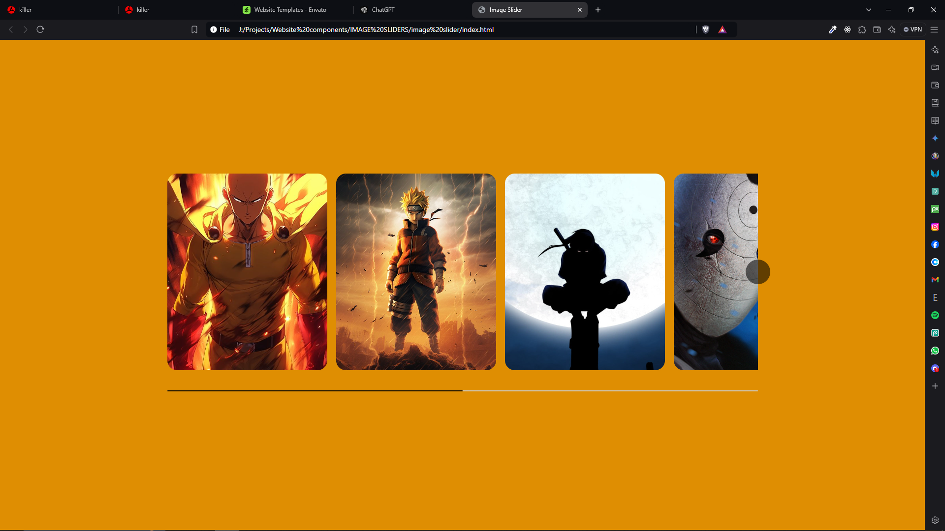Viewport: 945px width, 531px height.
Task: Open Gmail from the sidebar
Action: pos(935,280)
